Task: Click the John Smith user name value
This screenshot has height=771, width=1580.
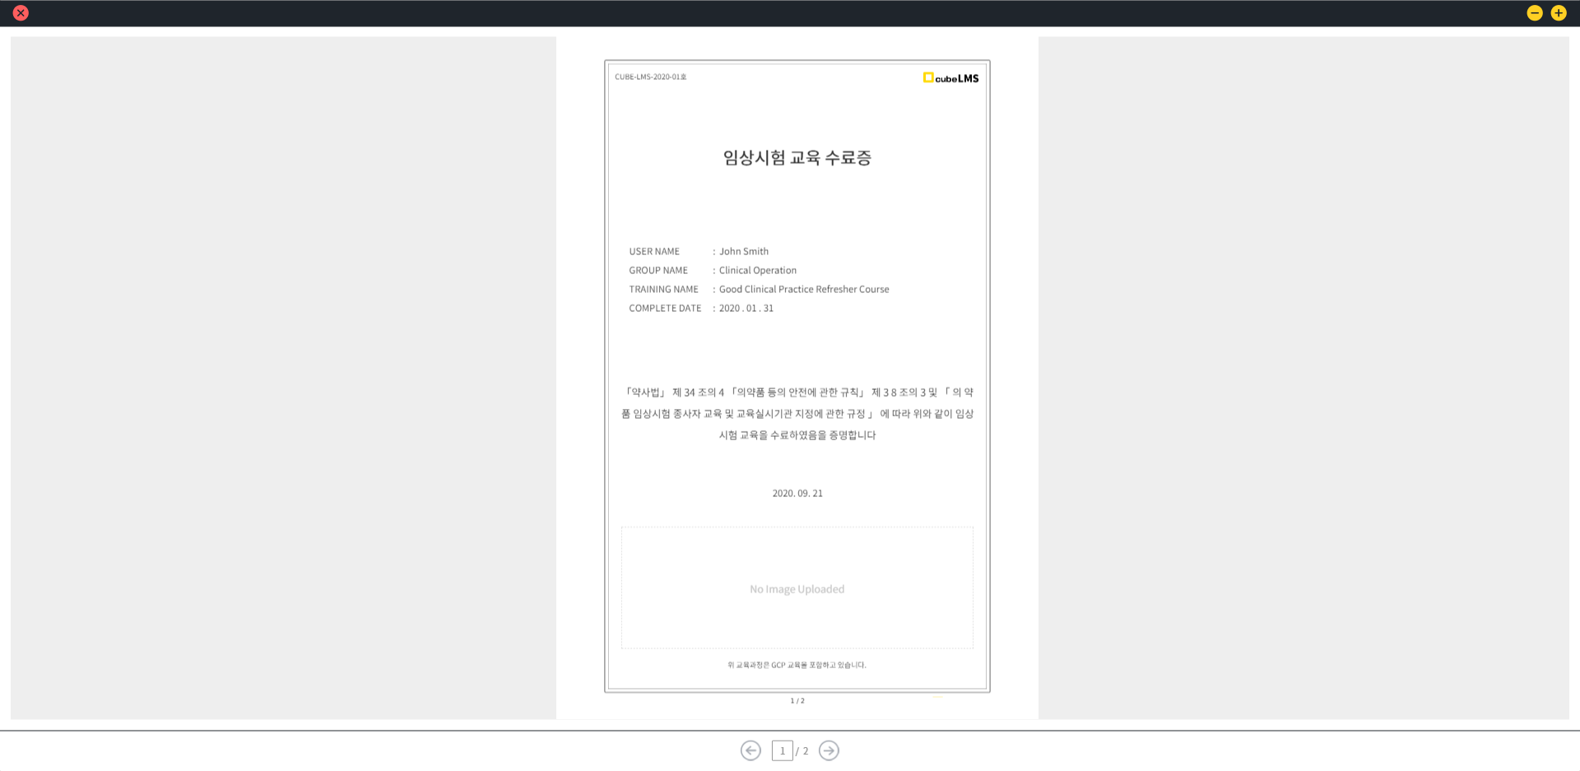Action: 743,252
